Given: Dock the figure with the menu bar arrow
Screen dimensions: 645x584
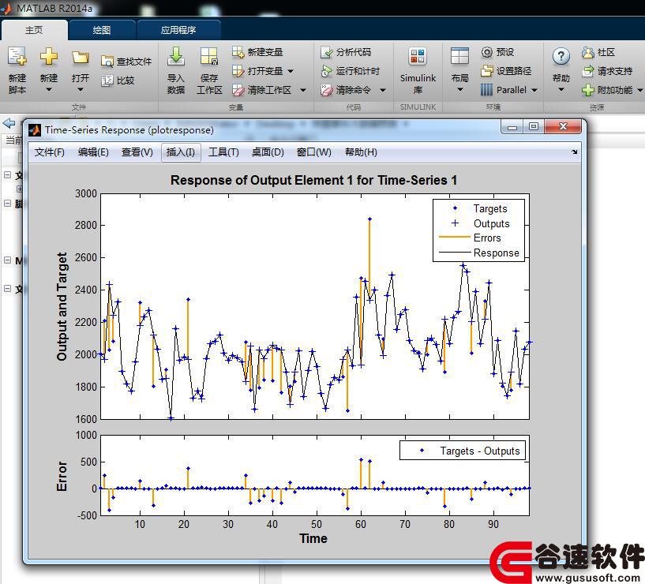Looking at the screenshot, I should coord(574,152).
